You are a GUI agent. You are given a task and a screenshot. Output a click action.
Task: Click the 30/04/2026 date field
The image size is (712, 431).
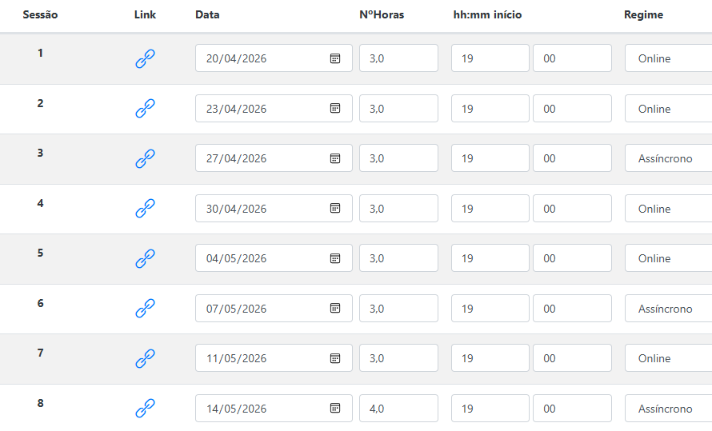[260, 209]
